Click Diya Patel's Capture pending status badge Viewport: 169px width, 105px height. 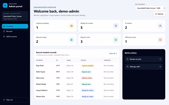87,66
